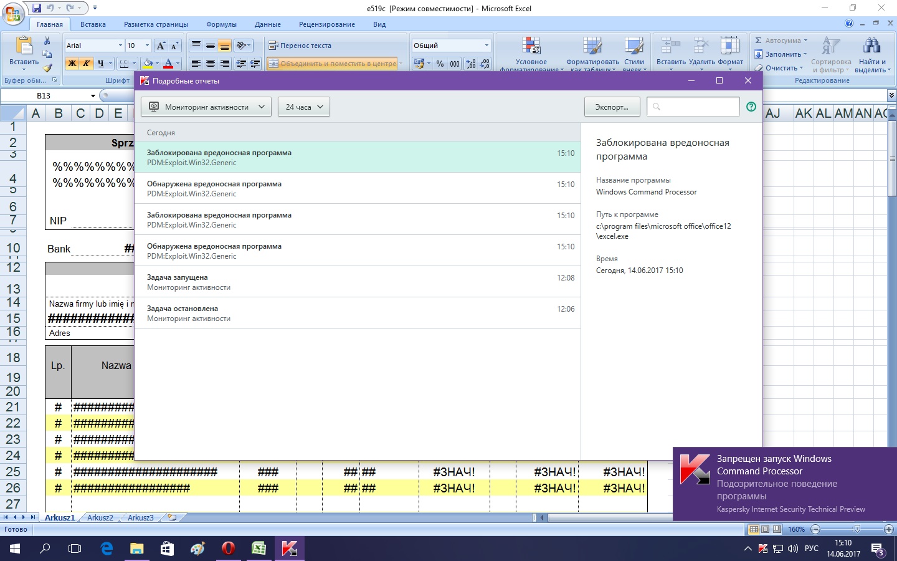897x561 pixels.
Task: Switch to sheet tab Arkusz3
Action: coord(140,517)
